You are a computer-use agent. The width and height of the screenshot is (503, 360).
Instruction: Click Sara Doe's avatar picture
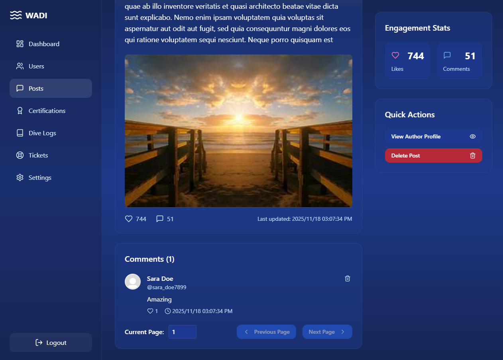[133, 282]
